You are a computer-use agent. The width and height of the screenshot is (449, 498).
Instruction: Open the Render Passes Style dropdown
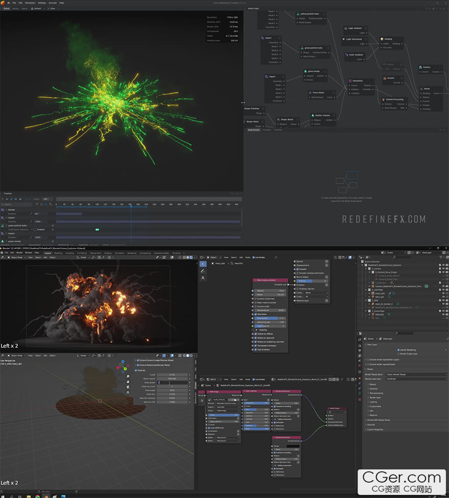(x=416, y=375)
